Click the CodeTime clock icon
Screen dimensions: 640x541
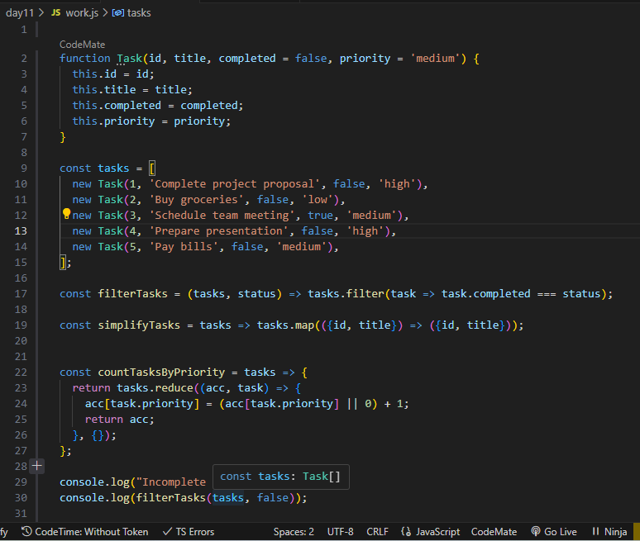point(26,531)
